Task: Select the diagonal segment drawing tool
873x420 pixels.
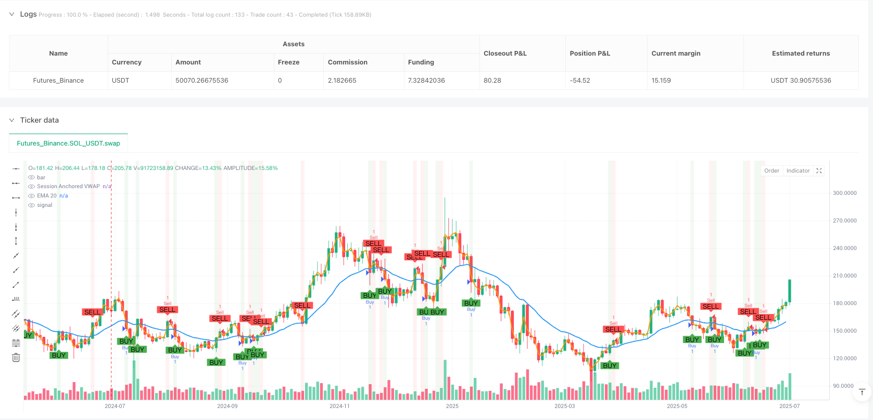Action: click(16, 284)
